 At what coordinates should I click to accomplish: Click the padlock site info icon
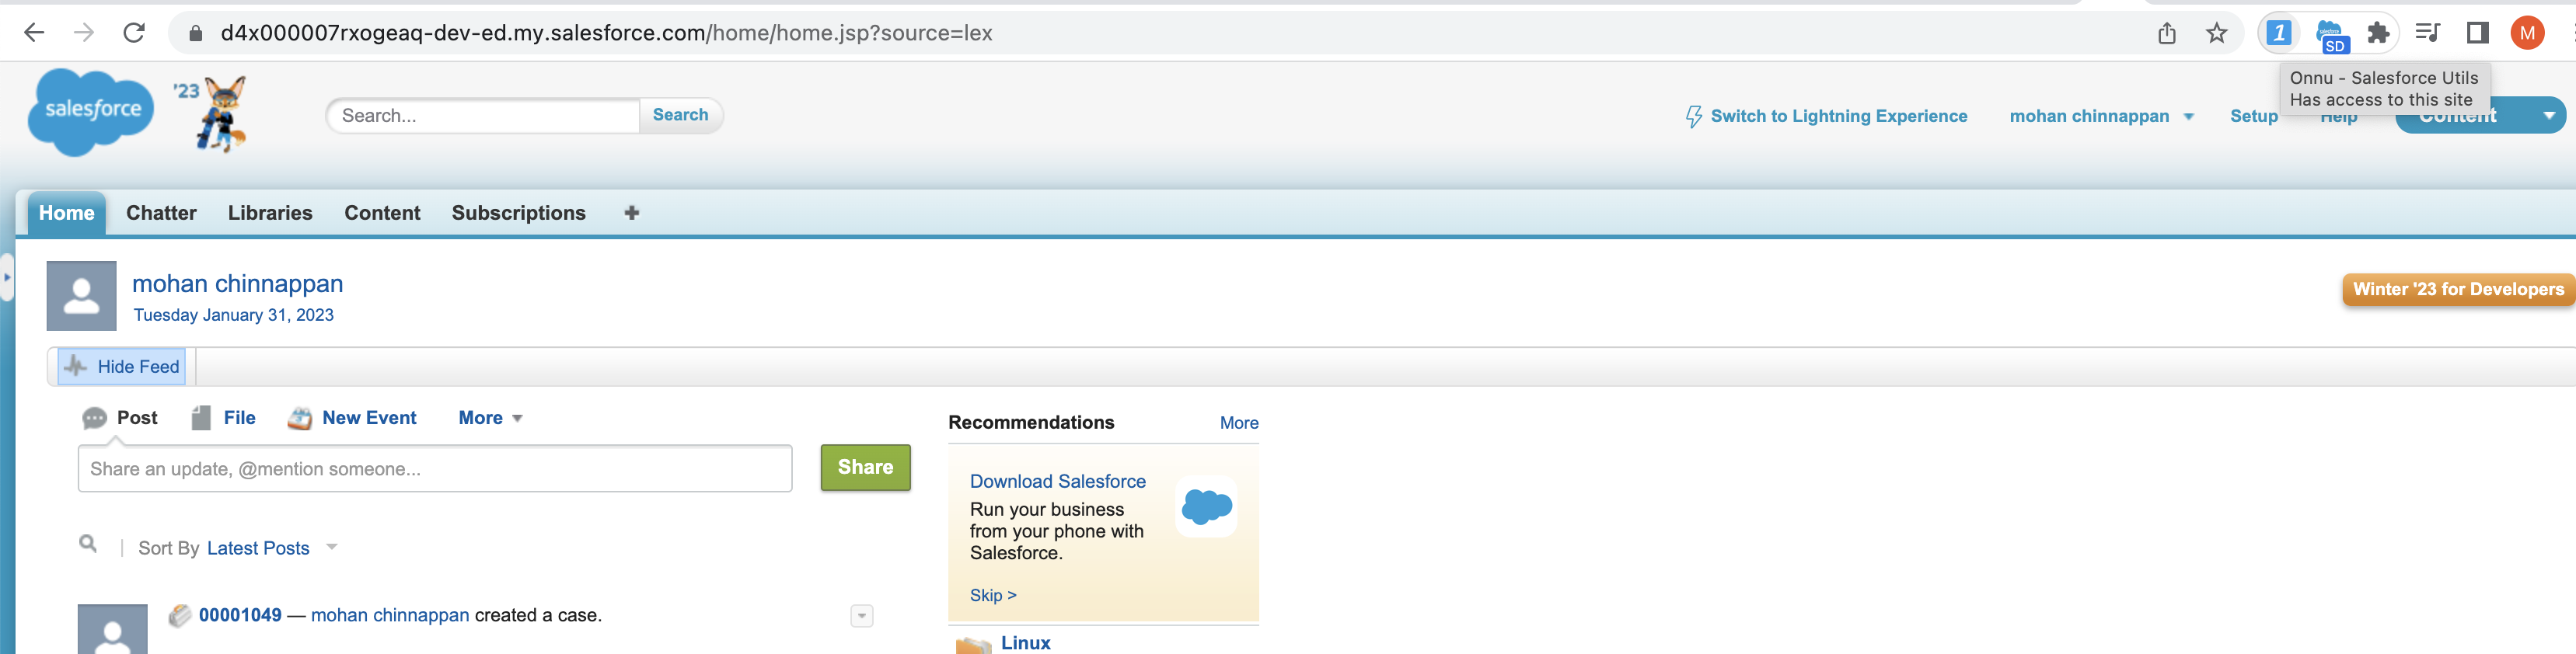[196, 33]
